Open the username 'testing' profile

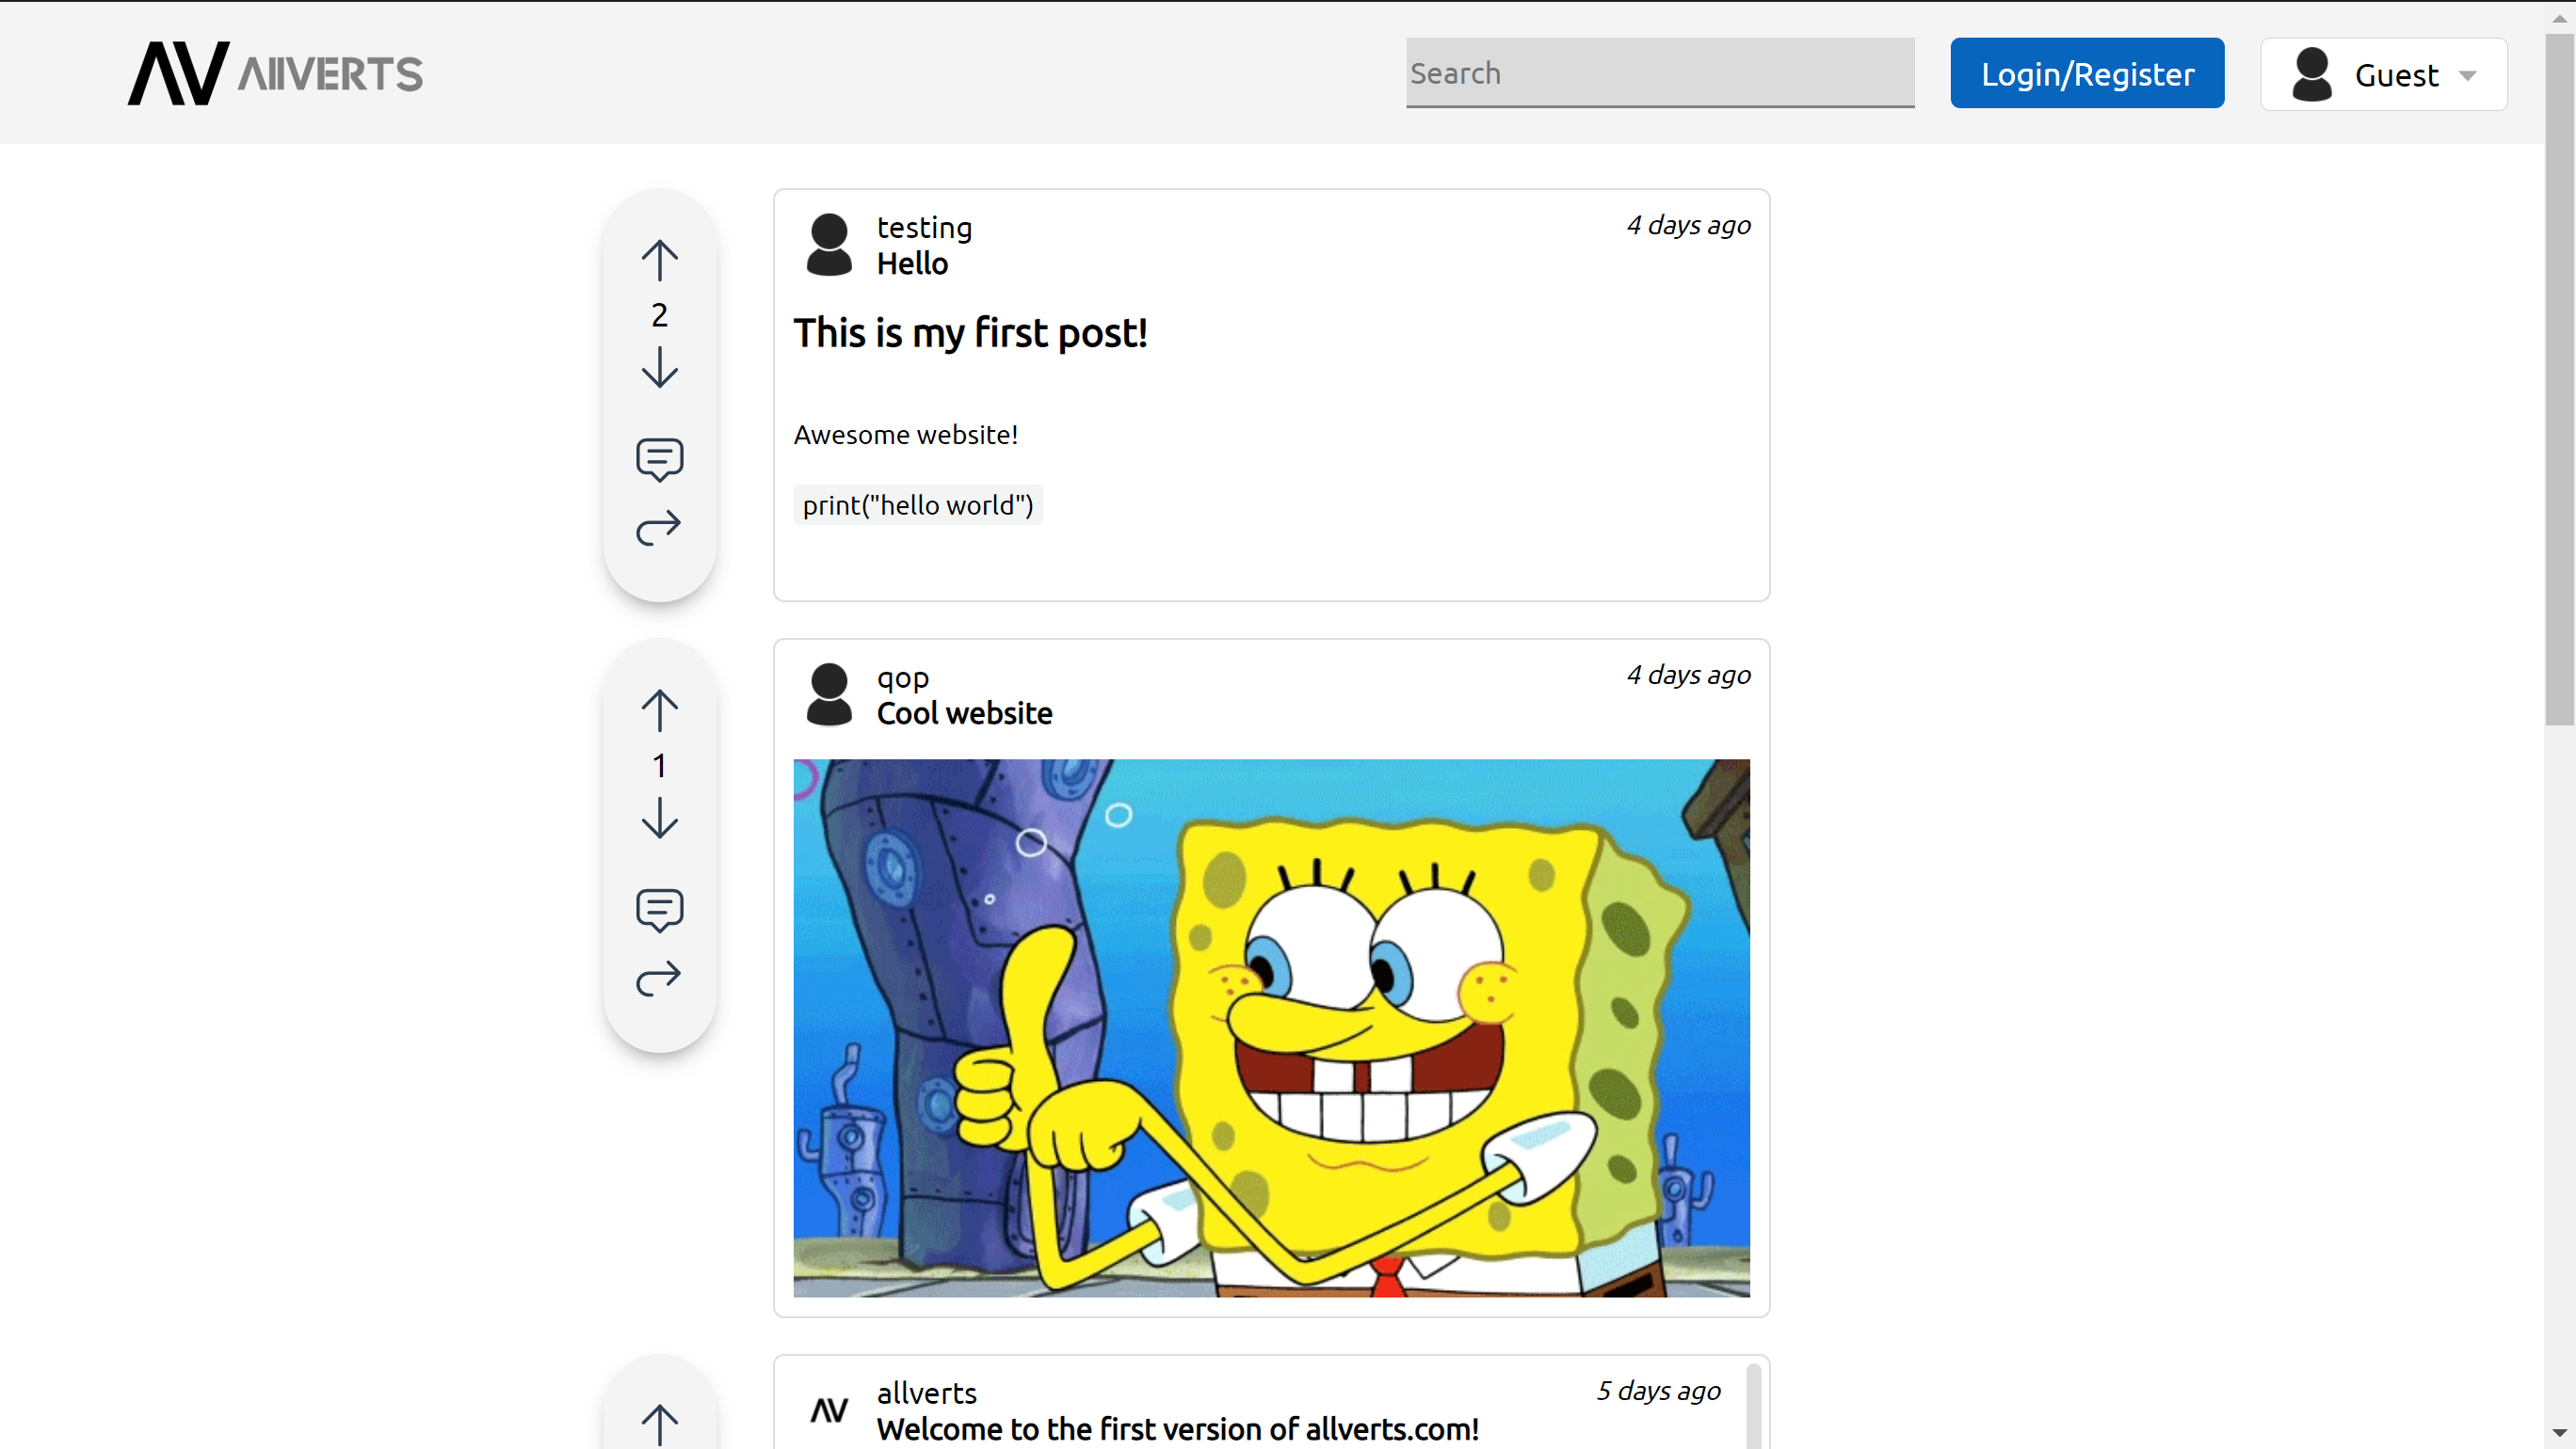point(924,228)
